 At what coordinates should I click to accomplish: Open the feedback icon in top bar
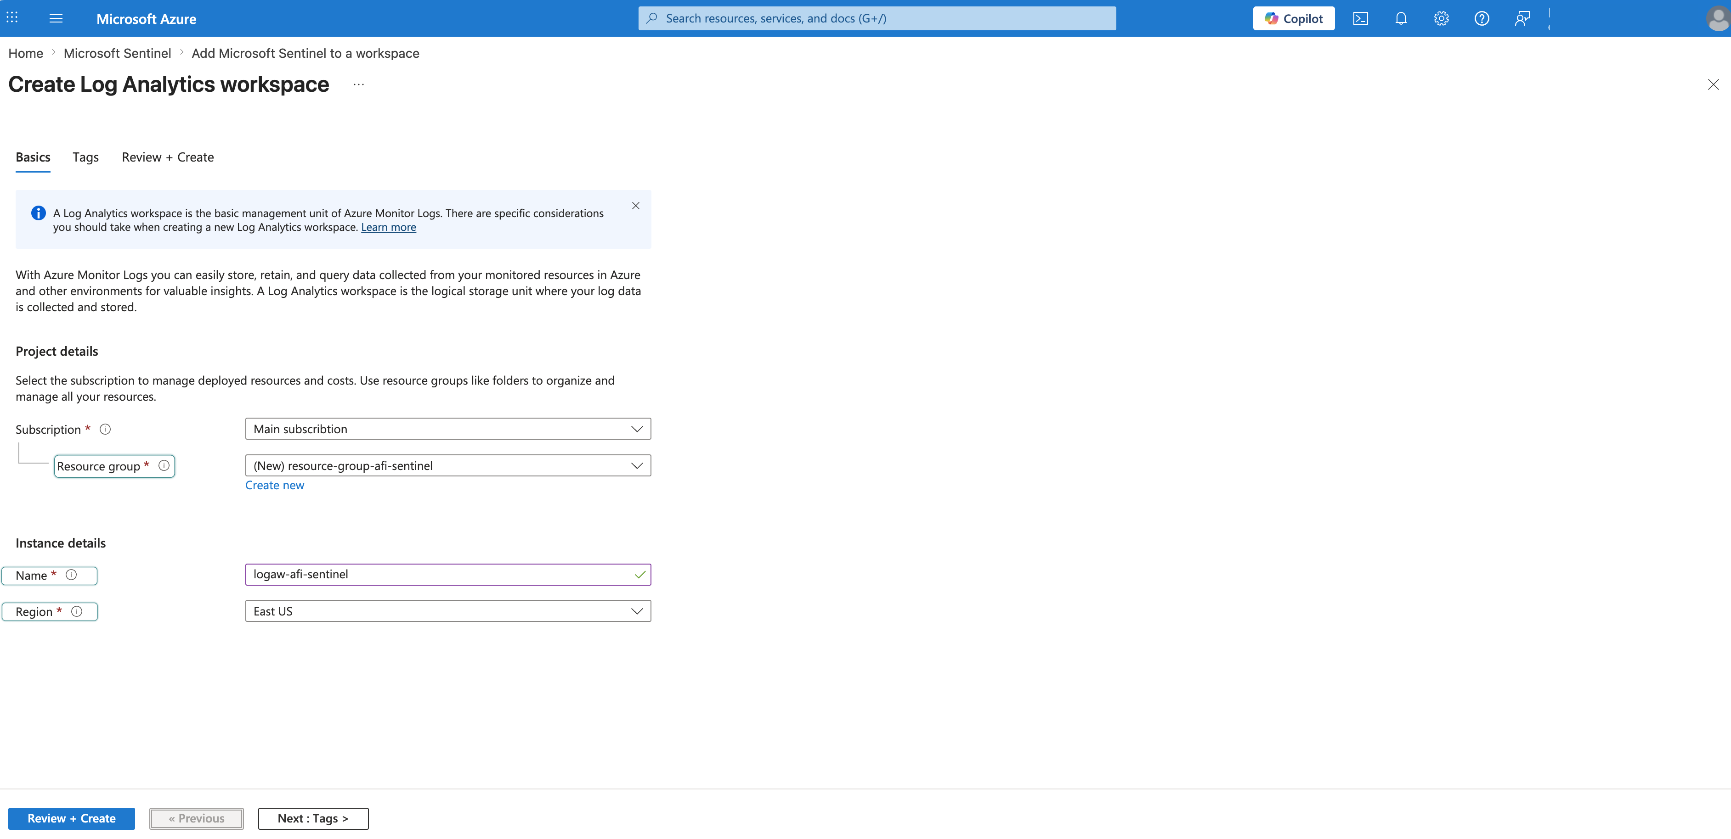(x=1522, y=18)
